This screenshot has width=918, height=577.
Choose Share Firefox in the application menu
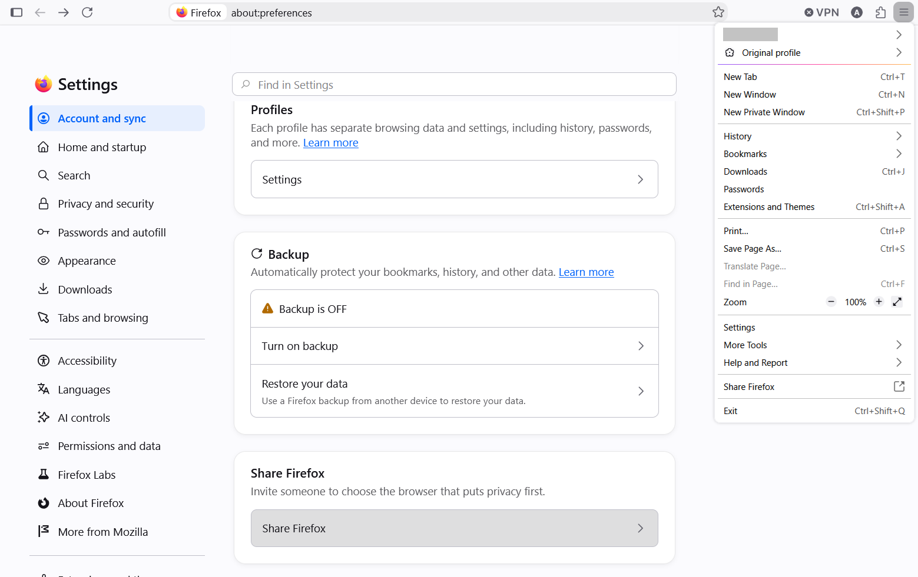(x=814, y=386)
